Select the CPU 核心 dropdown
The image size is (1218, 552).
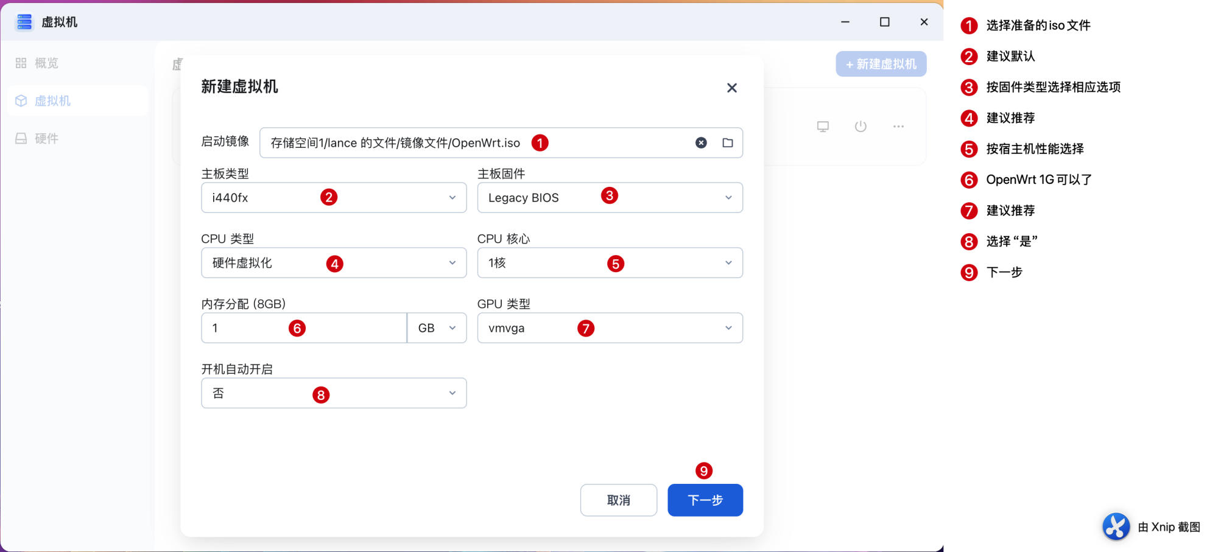[610, 263]
